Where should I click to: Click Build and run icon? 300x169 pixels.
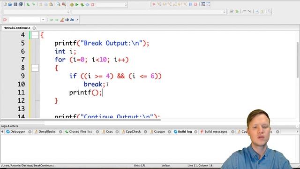coord(82,4)
